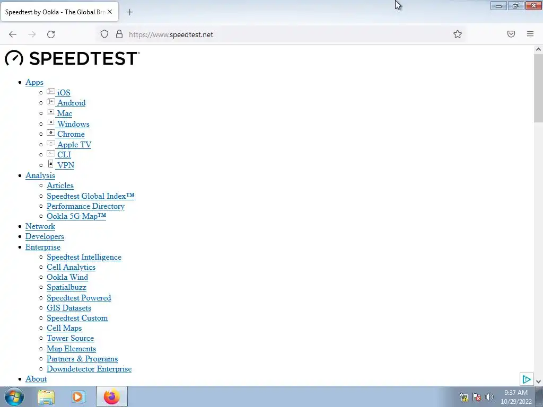Click the taskbar clock showing 9:37 AM
543x407 pixels.
pyautogui.click(x=515, y=397)
